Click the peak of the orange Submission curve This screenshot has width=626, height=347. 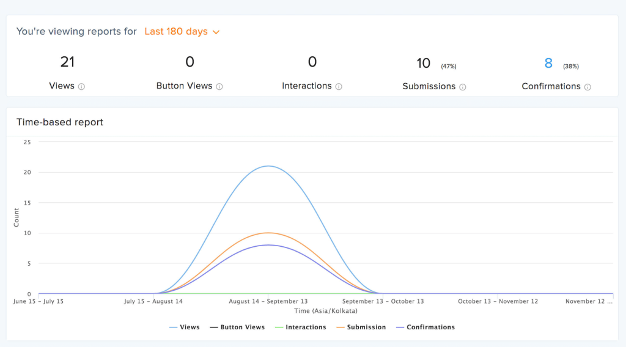point(268,233)
